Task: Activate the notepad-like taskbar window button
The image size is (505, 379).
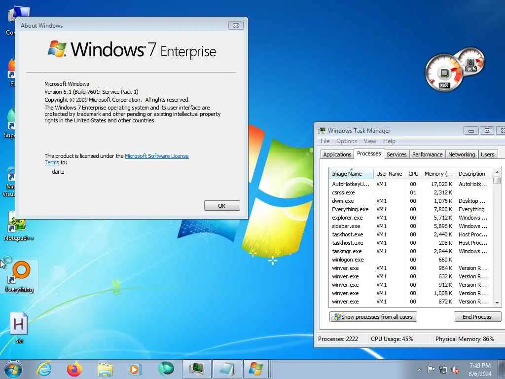Action: (227, 369)
